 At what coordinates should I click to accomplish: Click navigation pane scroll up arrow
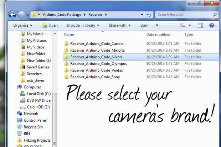[55, 33]
